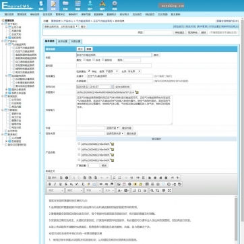
Task: Click the Undo arrow in editor toolbar
Action: [x=102, y=178]
